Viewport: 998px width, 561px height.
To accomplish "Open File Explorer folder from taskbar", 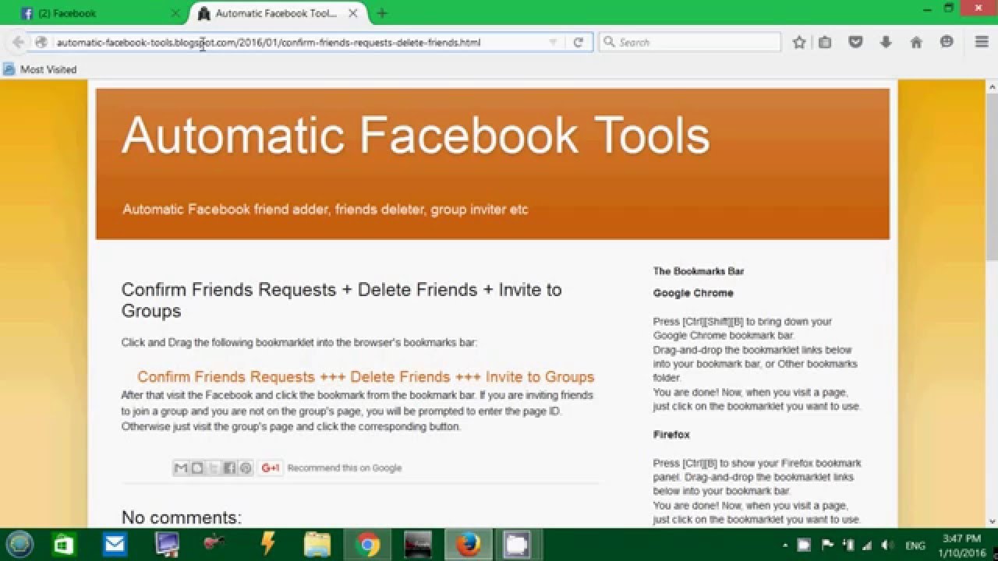I will (x=317, y=545).
